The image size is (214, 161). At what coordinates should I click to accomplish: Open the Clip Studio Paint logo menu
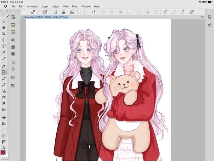pyautogui.click(x=5, y=6)
